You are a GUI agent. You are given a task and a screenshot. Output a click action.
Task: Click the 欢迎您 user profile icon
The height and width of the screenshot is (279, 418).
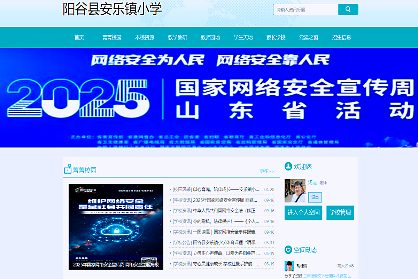288,166
